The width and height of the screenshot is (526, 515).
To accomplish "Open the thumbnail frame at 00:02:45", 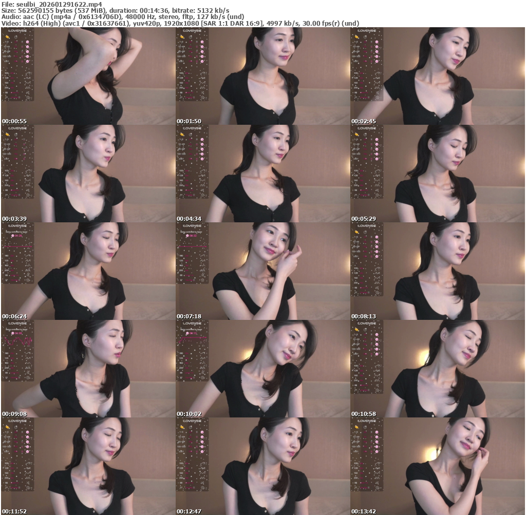I will point(438,76).
